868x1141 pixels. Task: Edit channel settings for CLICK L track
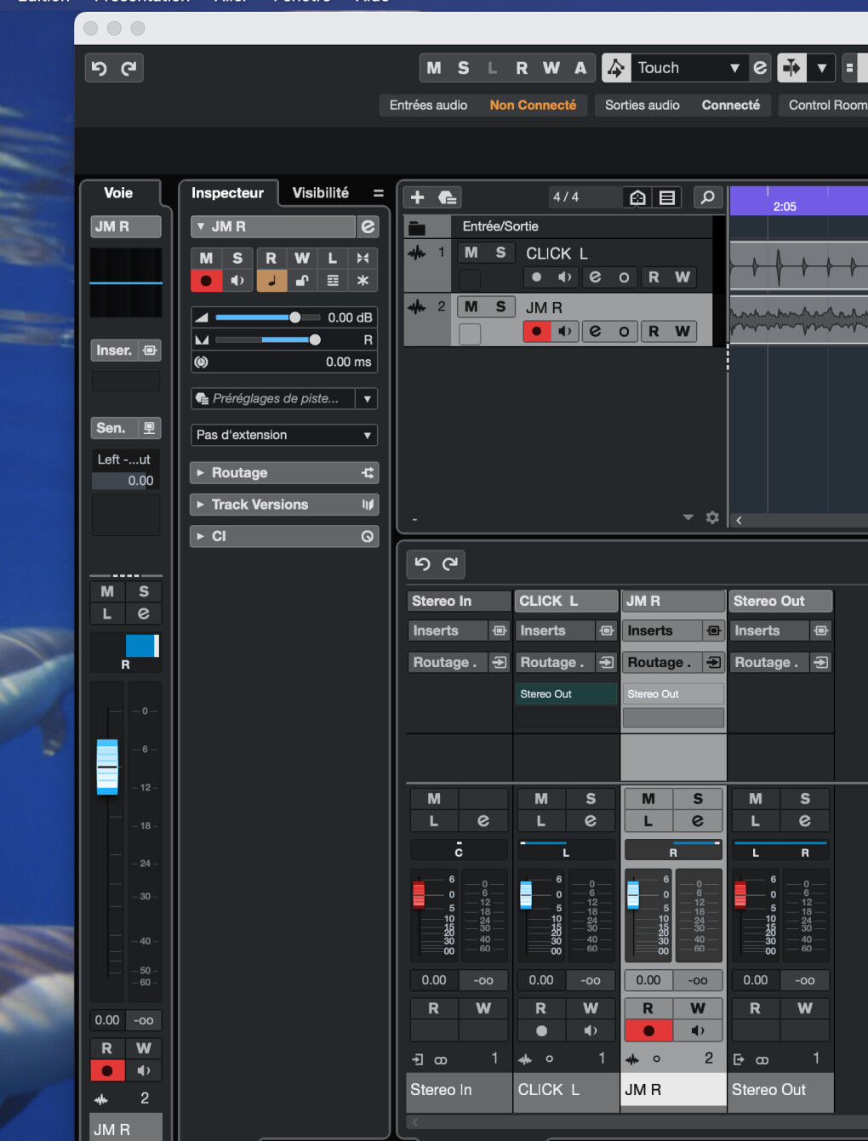(595, 277)
